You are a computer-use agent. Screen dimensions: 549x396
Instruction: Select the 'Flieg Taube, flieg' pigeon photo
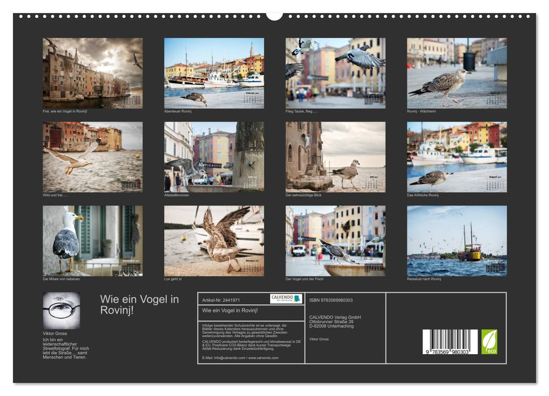pos(335,73)
